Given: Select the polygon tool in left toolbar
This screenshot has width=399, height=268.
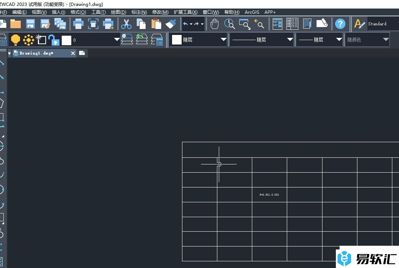Looking at the screenshot, I should tap(1, 103).
